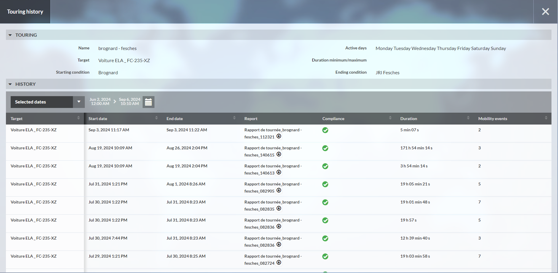Download report fesches_140613
Viewport: 558px width, 273px height.
tap(279, 172)
